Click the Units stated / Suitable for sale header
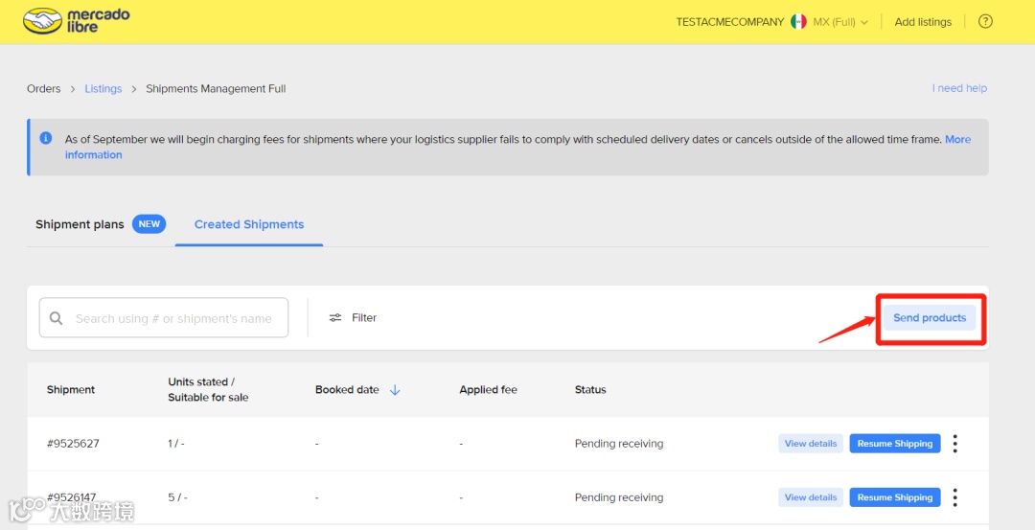Screen dimensions: 1035x530 tap(208, 389)
